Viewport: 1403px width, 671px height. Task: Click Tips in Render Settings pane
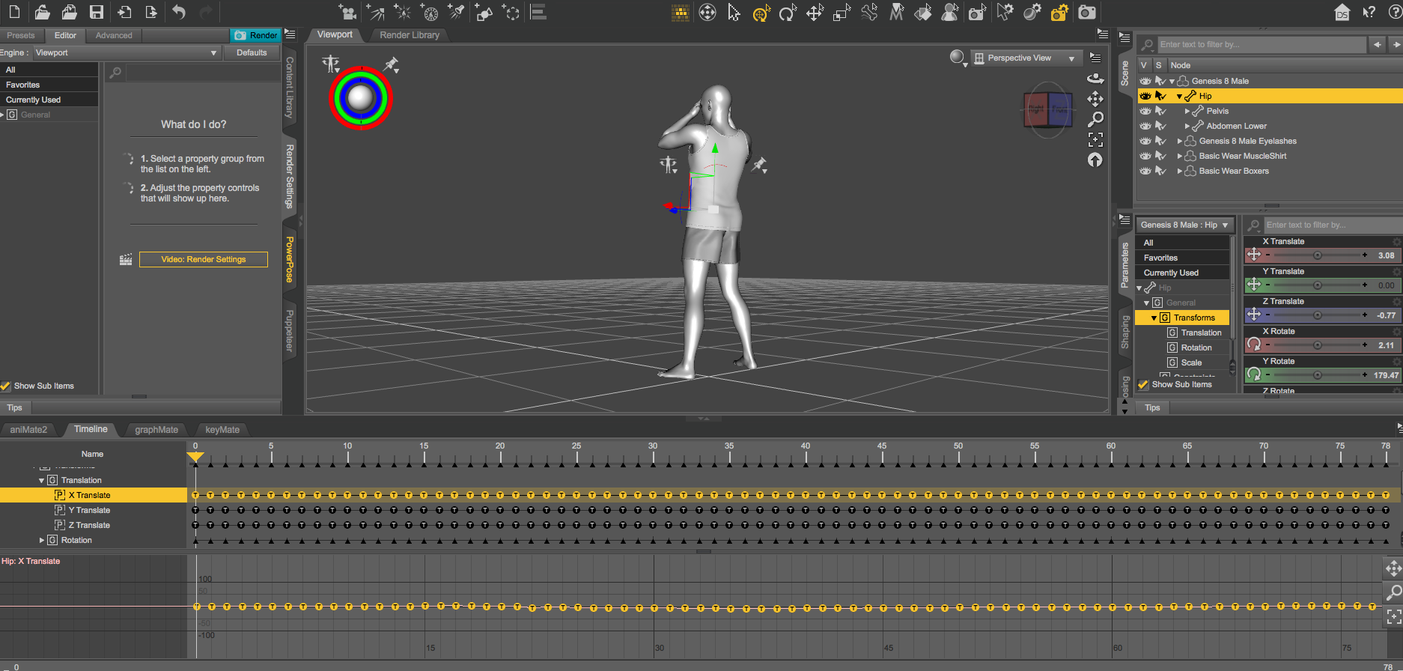15,407
